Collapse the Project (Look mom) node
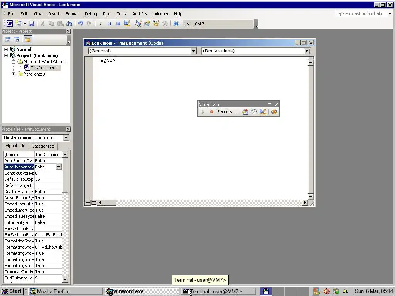Image resolution: width=395 pixels, height=296 pixels. [x=6, y=55]
